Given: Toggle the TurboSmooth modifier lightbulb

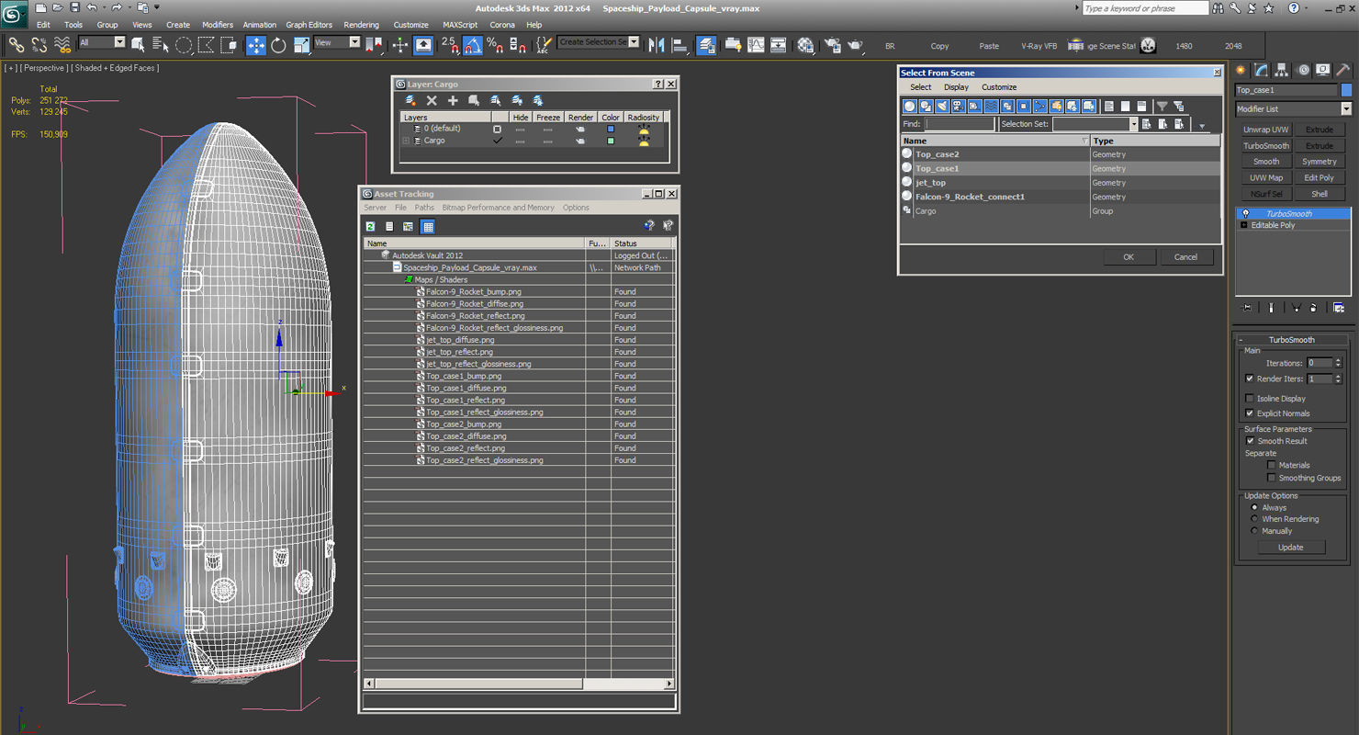Looking at the screenshot, I should click(x=1245, y=213).
